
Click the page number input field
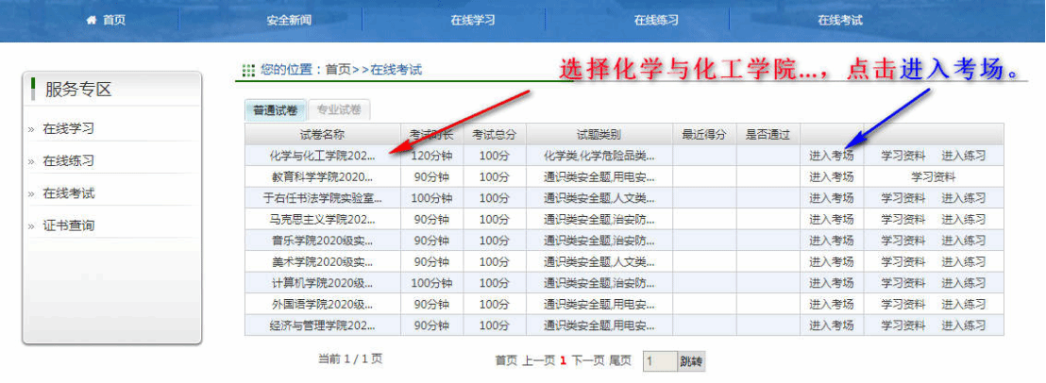point(660,360)
